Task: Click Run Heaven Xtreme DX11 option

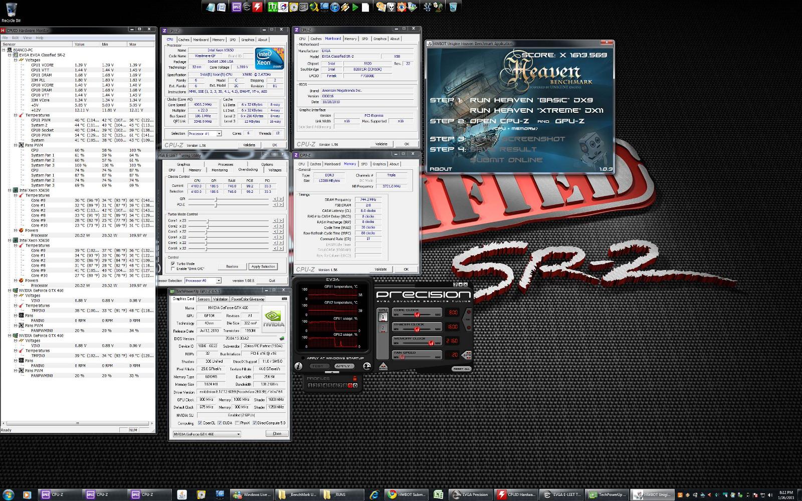Action: 536,110
